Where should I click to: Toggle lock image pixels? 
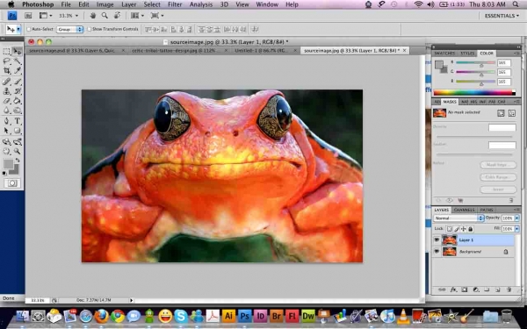click(x=457, y=229)
